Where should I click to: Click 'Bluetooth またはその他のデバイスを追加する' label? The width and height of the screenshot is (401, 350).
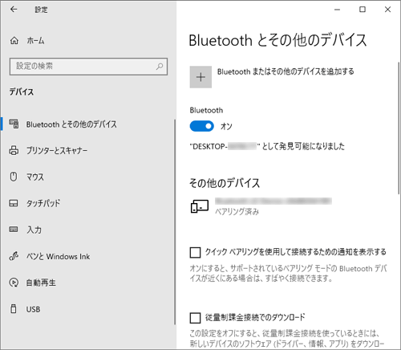(x=286, y=71)
